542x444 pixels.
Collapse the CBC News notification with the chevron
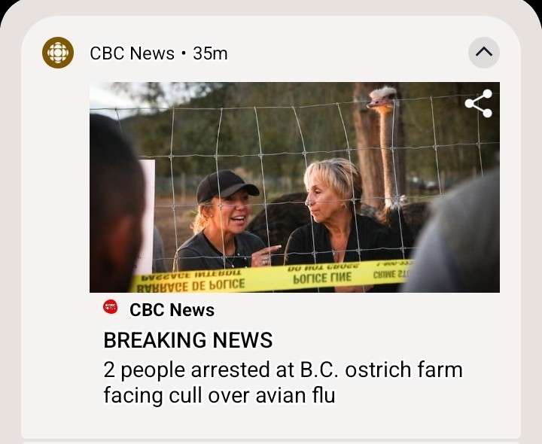[484, 53]
